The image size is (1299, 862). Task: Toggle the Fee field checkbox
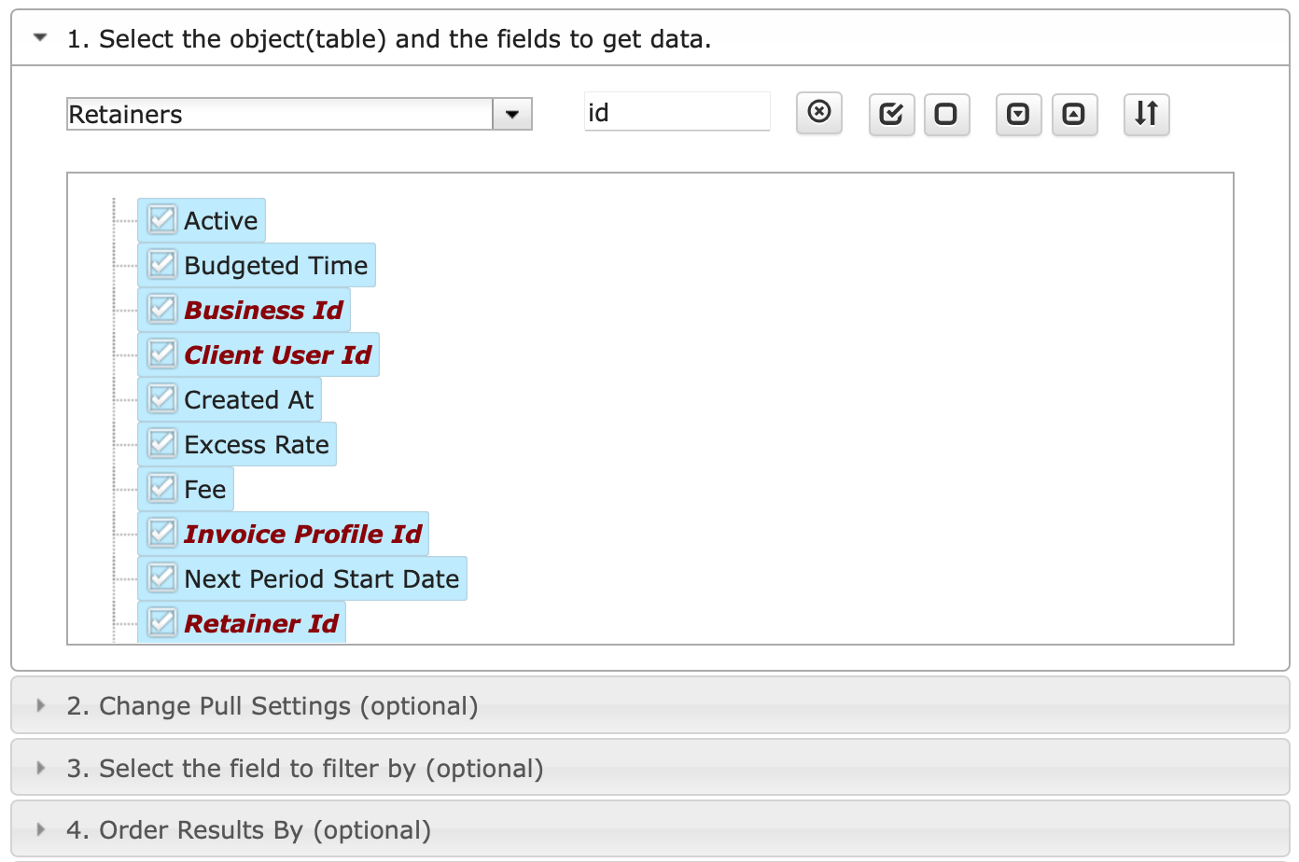[162, 489]
